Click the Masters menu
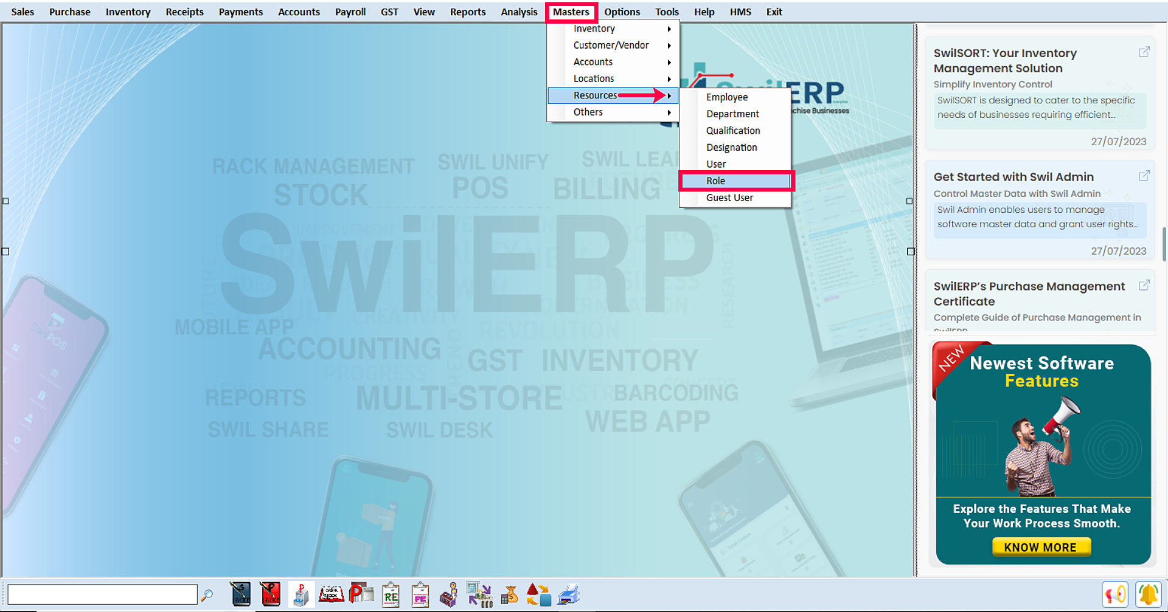1168x612 pixels. 571,12
